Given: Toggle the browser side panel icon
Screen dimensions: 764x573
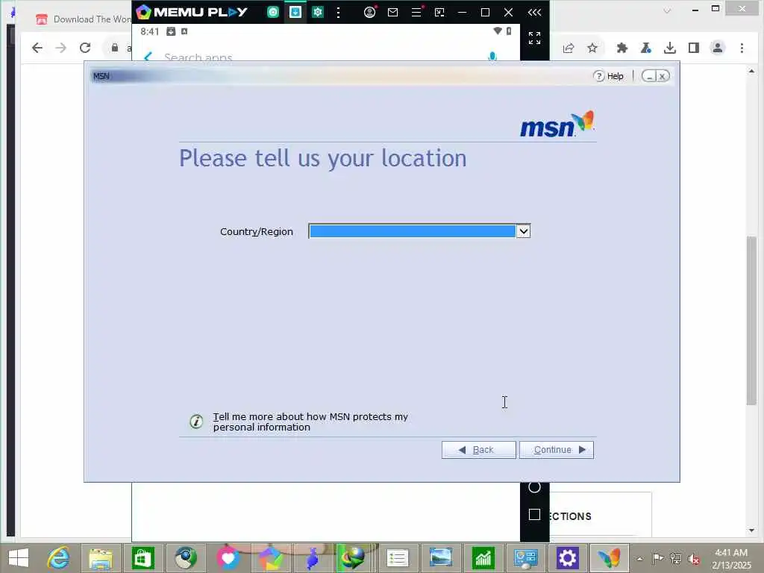Looking at the screenshot, I should point(694,48).
